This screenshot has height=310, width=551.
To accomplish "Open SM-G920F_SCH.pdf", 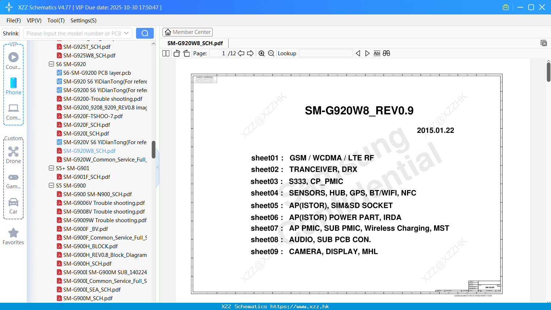I will (86, 125).
